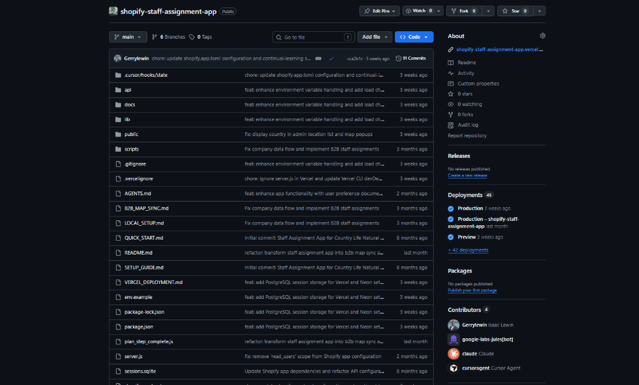Open the cursoragent contributor avatar
Screen dimensions: 639x385
454,368
